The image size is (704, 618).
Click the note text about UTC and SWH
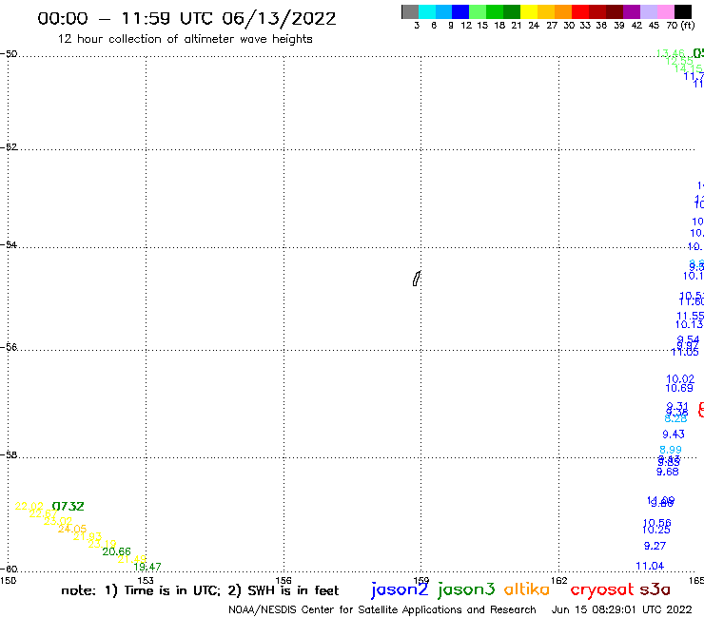tap(200, 590)
